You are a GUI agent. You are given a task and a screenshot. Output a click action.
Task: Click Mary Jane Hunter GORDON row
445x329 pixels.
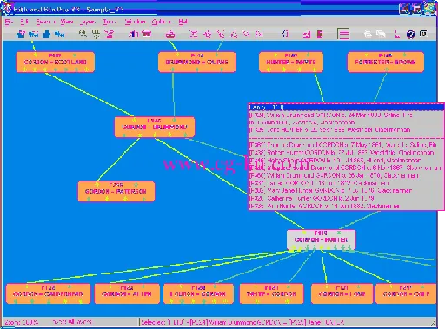pos(346,191)
